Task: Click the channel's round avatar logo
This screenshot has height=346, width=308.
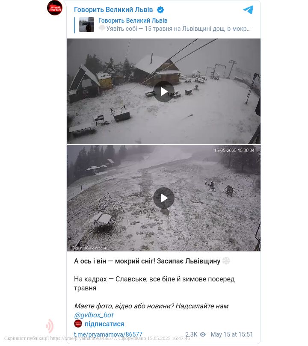Action: 55,8
